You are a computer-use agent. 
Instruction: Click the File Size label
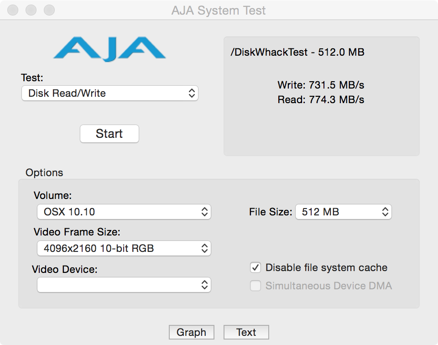(x=271, y=212)
